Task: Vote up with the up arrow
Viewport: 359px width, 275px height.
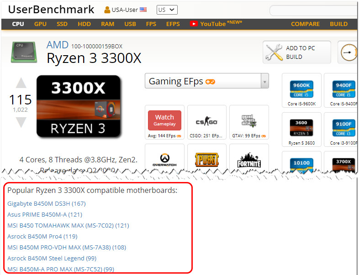Action: pos(21,83)
